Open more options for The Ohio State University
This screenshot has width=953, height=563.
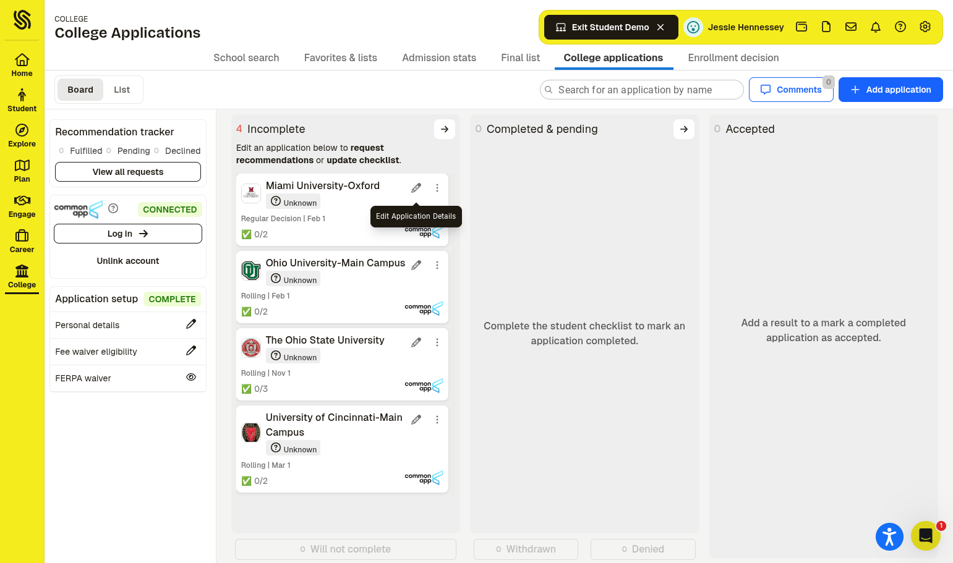437,342
